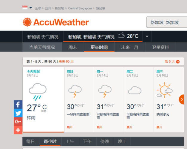Switch to the 周末 tab
The width and height of the screenshot is (187, 149).
73,47
